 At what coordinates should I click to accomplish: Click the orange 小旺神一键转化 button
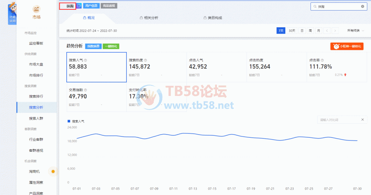click(347, 46)
